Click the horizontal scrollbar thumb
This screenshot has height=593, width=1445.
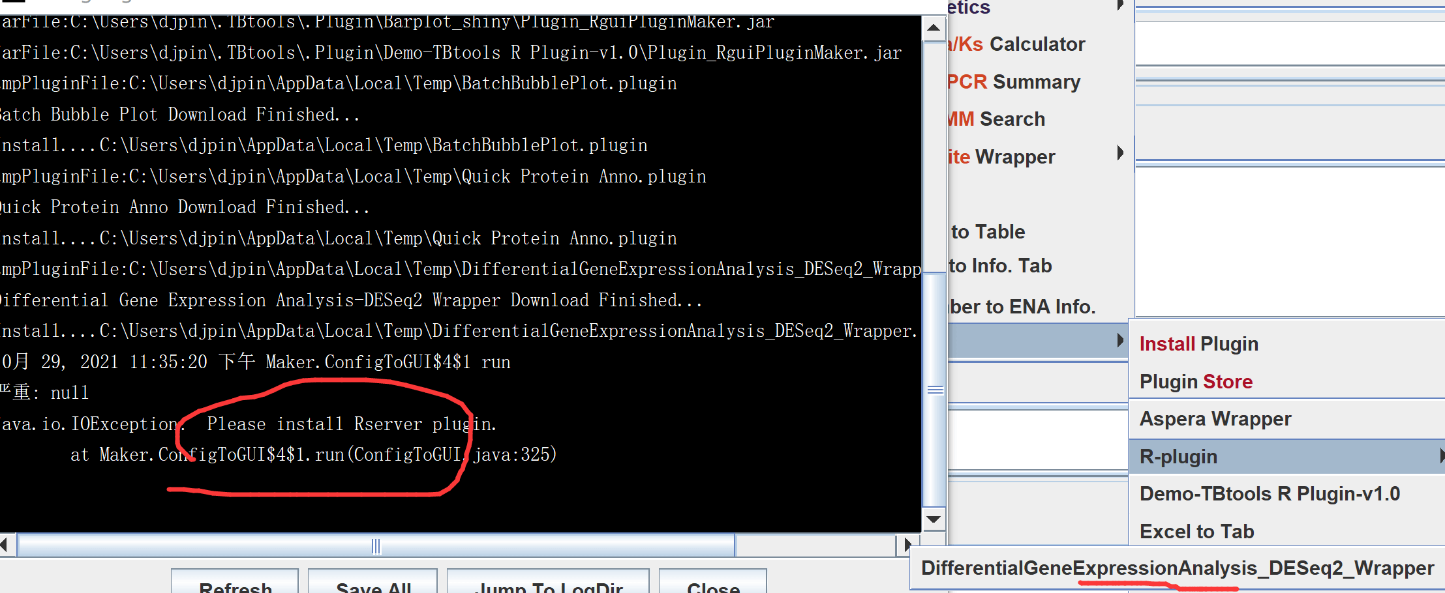376,546
